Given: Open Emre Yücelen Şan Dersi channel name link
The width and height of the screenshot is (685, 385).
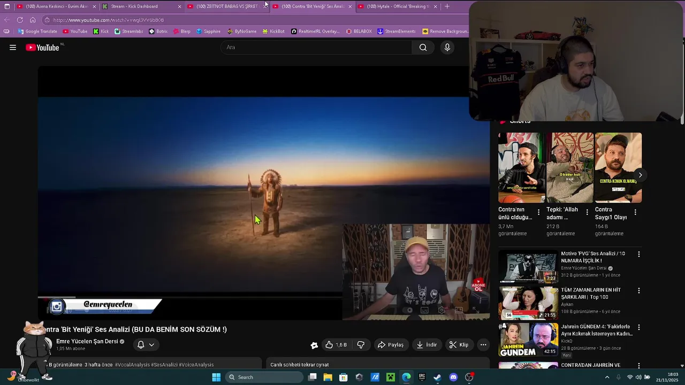Looking at the screenshot, I should pyautogui.click(x=87, y=341).
